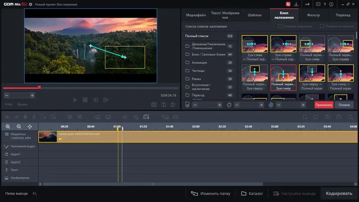Switch to the Фильтр tab

pos(313,15)
